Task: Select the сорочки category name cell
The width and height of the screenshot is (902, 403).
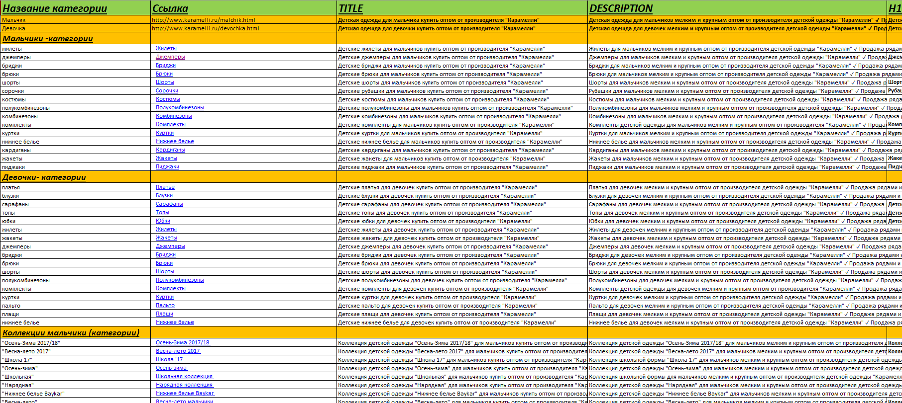Action: click(x=75, y=91)
